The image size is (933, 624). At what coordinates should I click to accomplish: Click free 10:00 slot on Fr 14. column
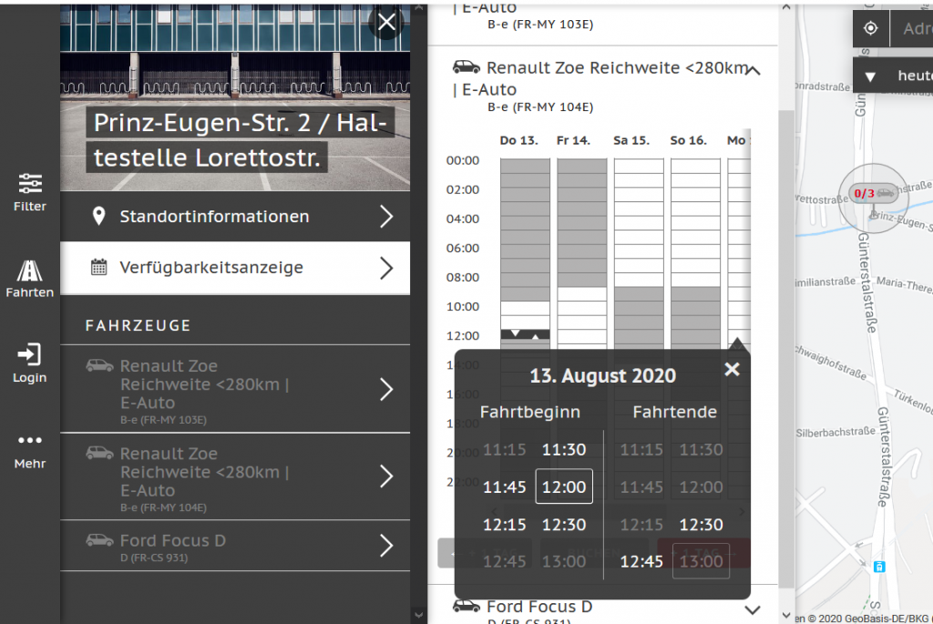click(x=582, y=308)
